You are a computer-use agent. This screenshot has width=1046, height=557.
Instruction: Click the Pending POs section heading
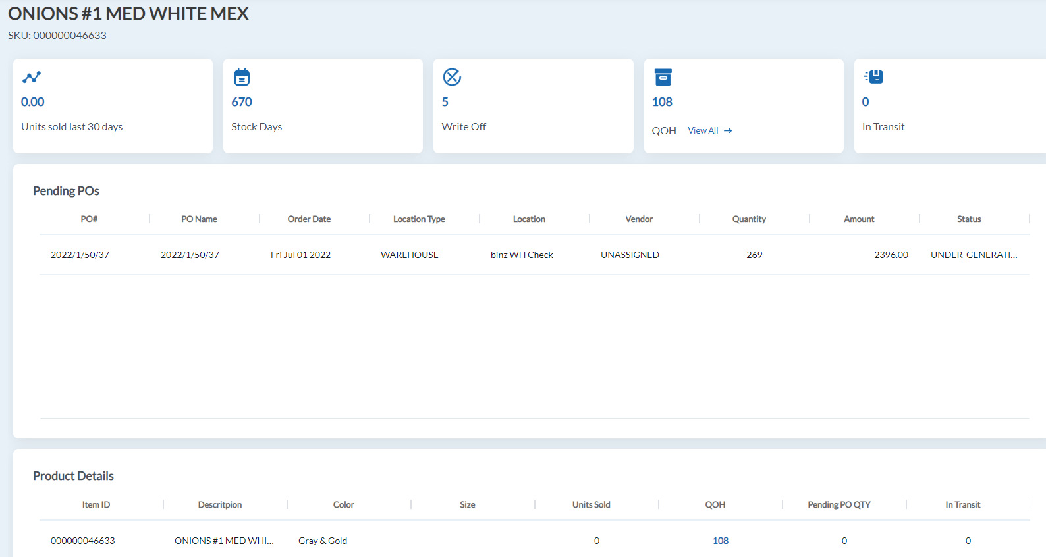click(66, 191)
